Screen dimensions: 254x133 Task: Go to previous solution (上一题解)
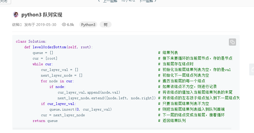click(x=109, y=1)
